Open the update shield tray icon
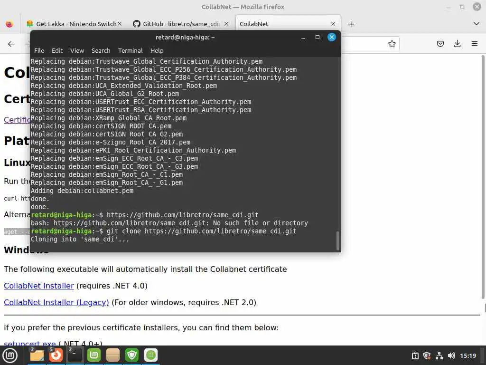This screenshot has height=365, width=486. tap(427, 355)
